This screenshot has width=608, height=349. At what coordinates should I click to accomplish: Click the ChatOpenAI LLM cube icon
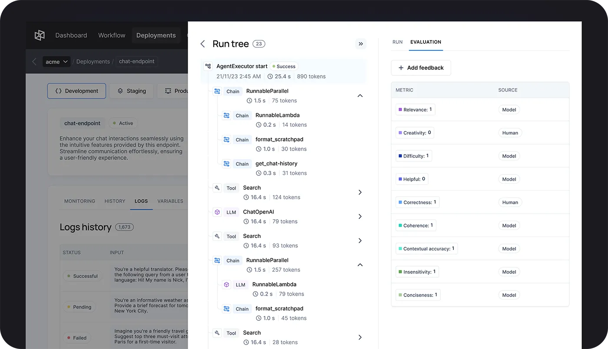point(217,212)
